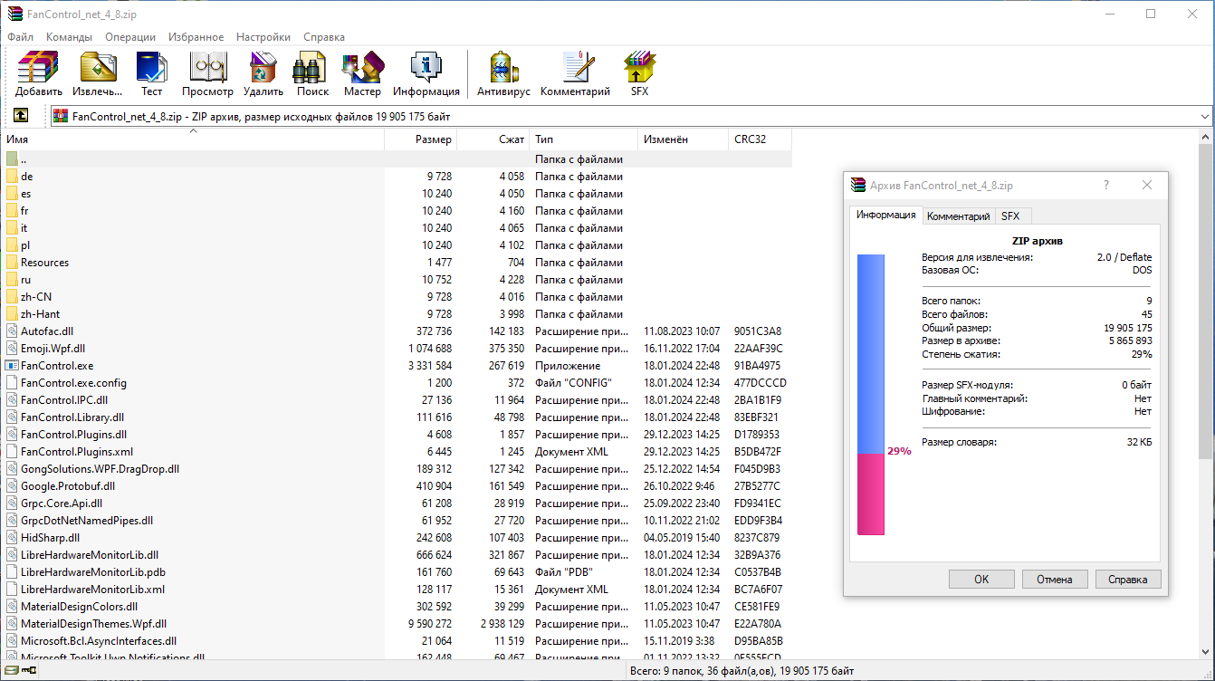Click the Отмена button
This screenshot has height=681, width=1215.
(1055, 580)
